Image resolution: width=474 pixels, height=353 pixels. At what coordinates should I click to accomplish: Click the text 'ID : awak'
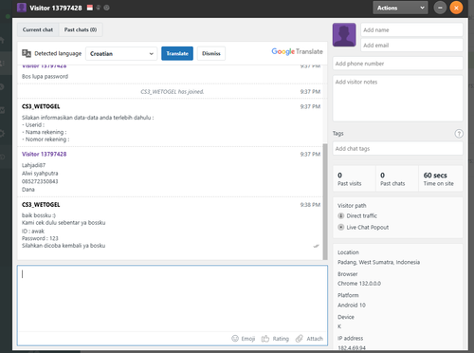(x=33, y=231)
